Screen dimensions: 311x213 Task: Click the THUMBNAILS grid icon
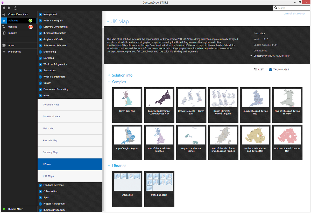coord(270,70)
